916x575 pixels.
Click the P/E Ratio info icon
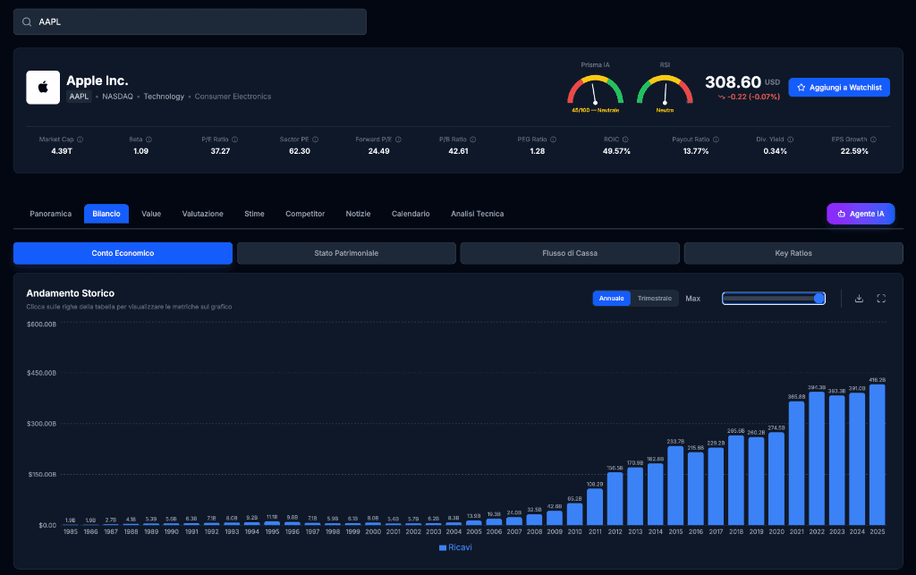[x=235, y=140]
